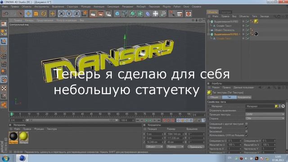Viewport: 288px width, 162px height.
Task: Switch to the Общие tab in Attributes
Action: click(x=214, y=97)
